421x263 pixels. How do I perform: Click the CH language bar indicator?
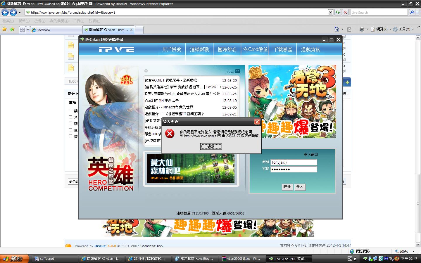coord(350,259)
